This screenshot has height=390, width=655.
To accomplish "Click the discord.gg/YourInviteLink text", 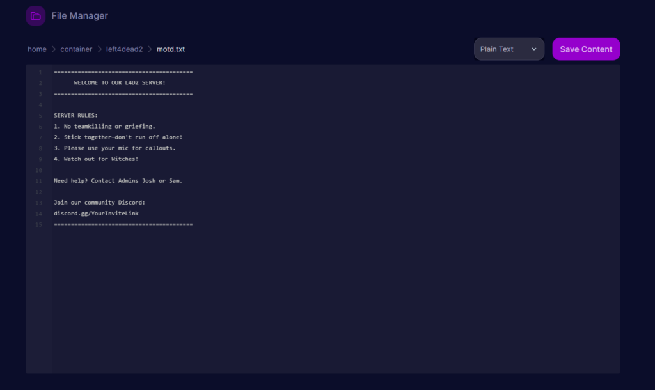I will point(96,213).
